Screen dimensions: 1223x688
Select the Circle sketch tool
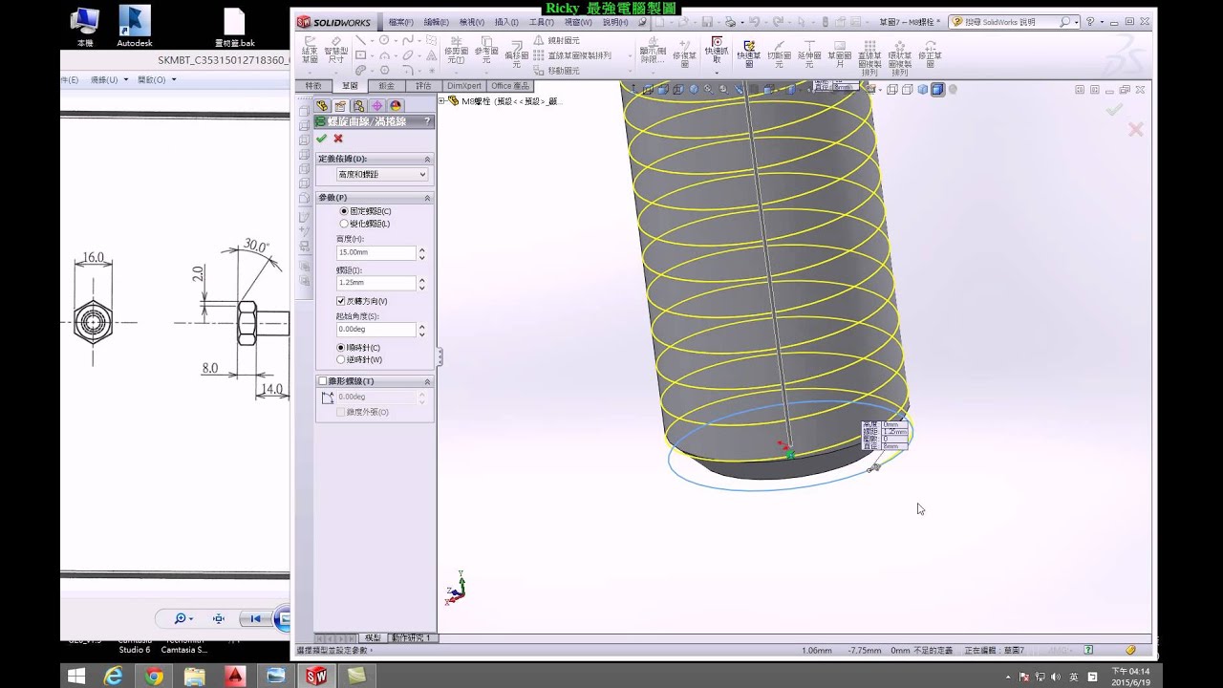[x=385, y=40]
